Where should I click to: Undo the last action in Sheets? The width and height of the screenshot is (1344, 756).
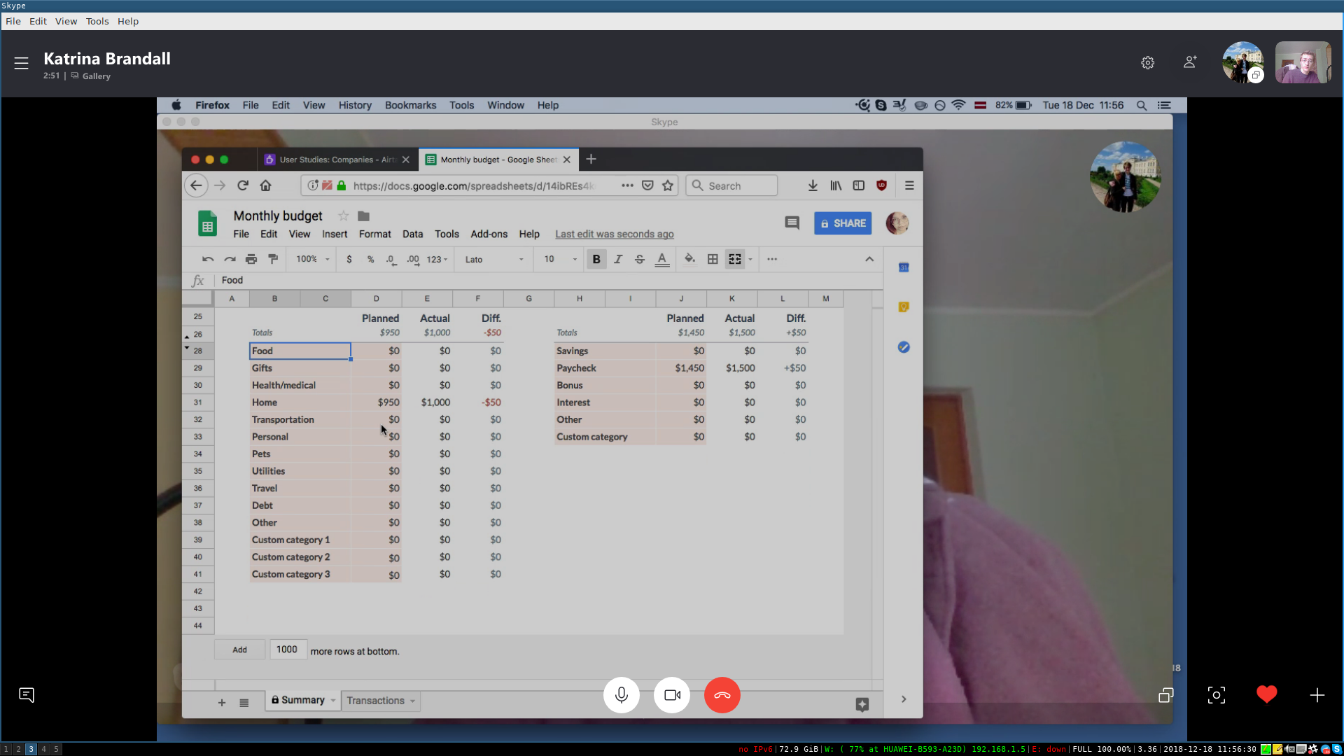pos(208,259)
